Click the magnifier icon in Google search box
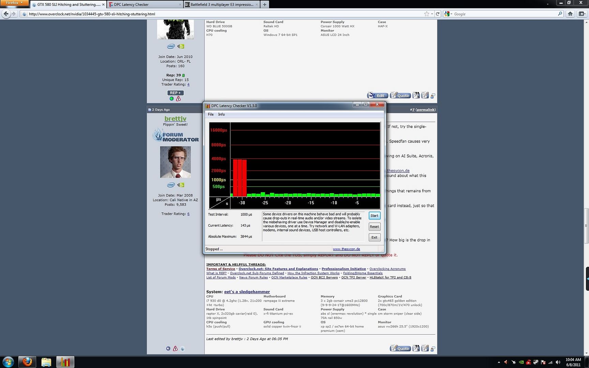This screenshot has width=589, height=368. point(560,14)
